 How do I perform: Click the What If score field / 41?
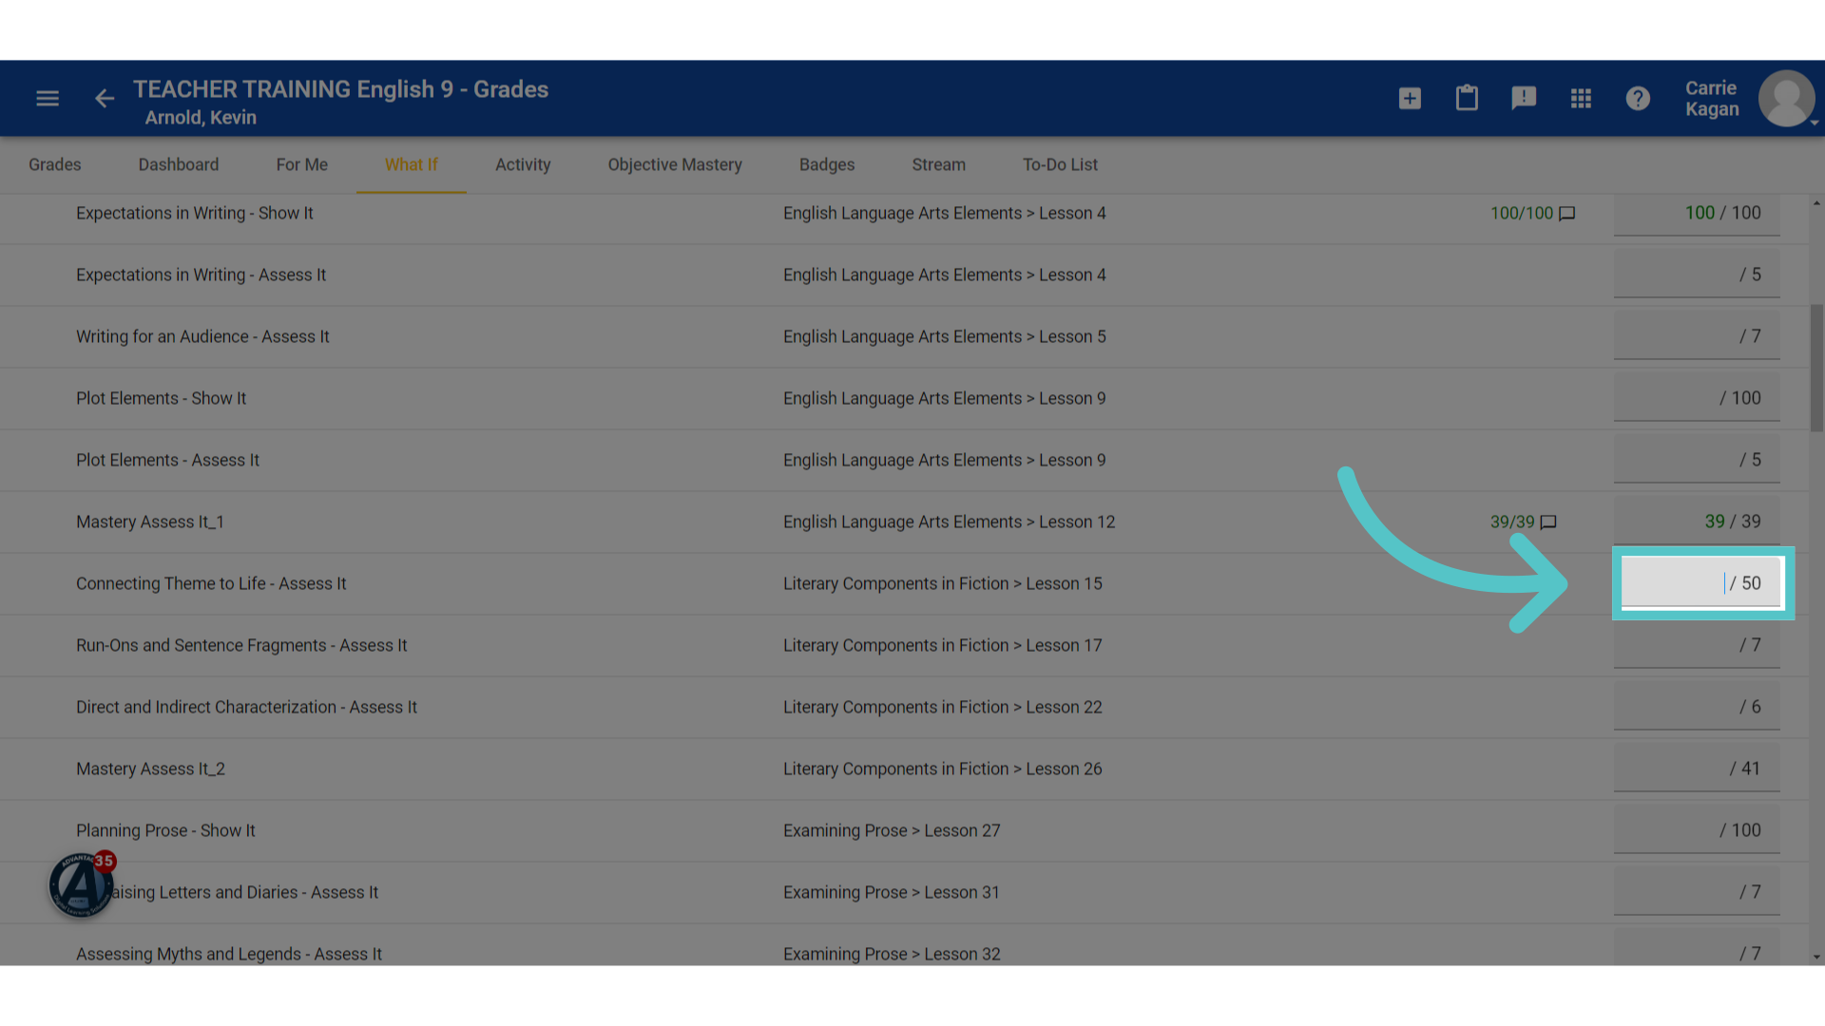point(1697,769)
